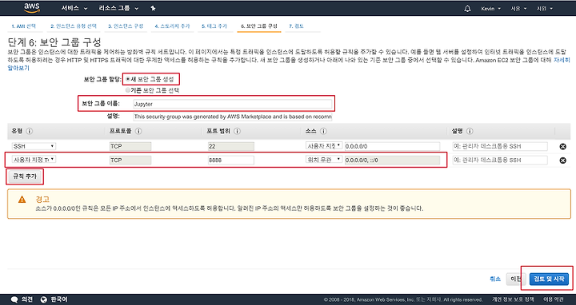Viewport: 576px width, 305px height.
Task: Show info tooltip for 포트 범위 column
Action: 237,131
